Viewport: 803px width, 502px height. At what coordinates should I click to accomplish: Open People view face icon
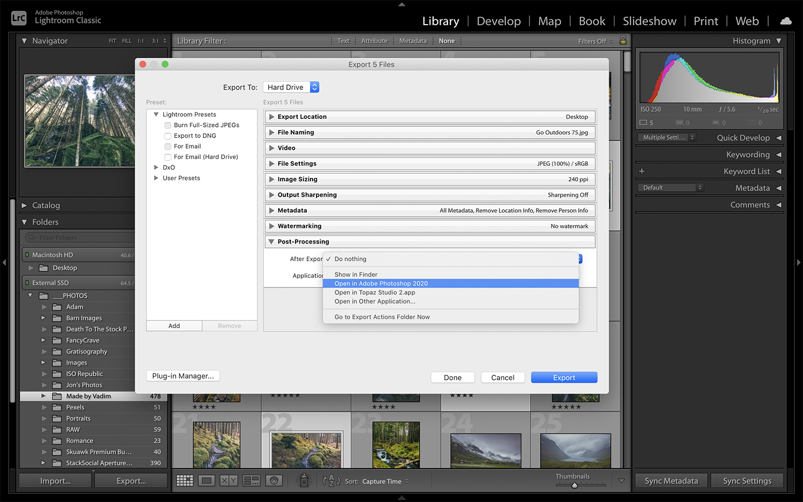pos(274,481)
